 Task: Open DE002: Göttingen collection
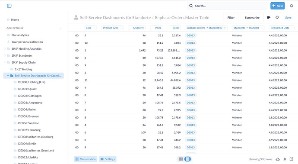pyautogui.click(x=30, y=96)
